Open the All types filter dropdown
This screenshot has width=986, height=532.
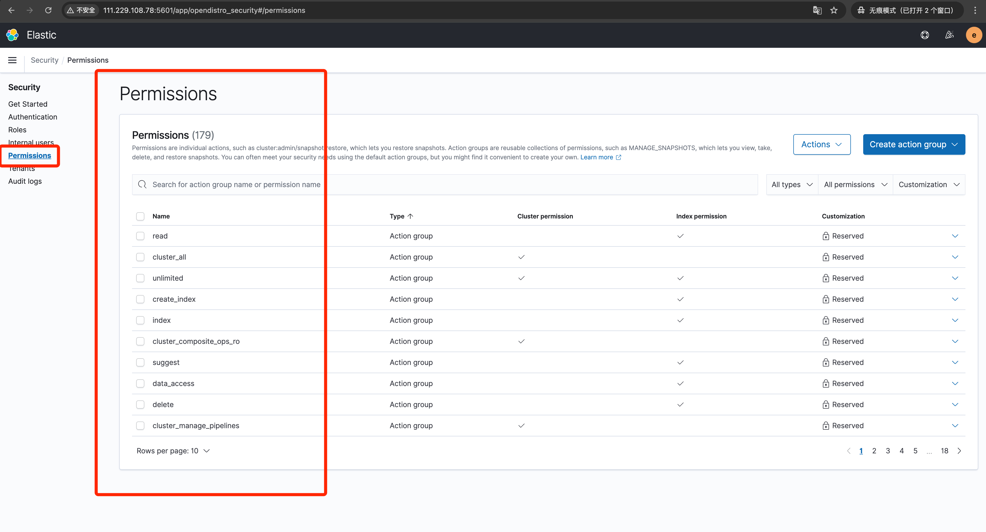tap(792, 185)
